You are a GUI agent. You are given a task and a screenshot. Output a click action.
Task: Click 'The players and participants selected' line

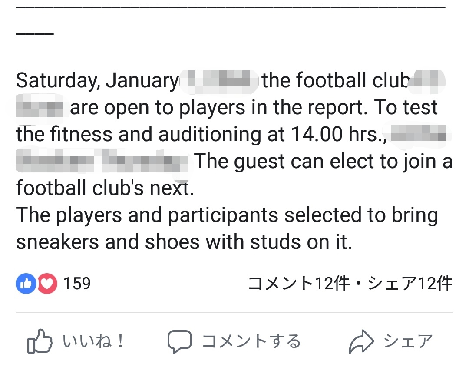point(227,215)
